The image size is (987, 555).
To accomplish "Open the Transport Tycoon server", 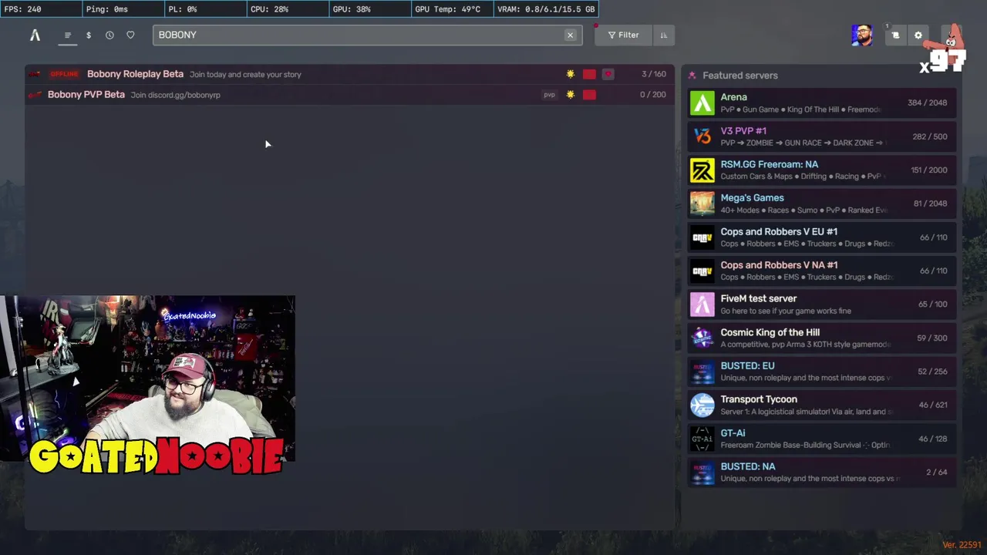I will click(x=822, y=405).
